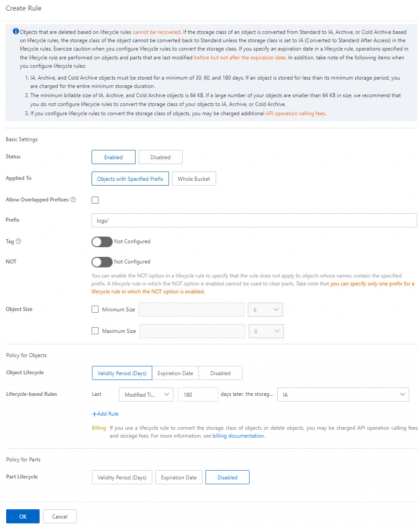The image size is (419, 526).
Task: Enable the Maximum Size checkbox
Action: (x=95, y=331)
